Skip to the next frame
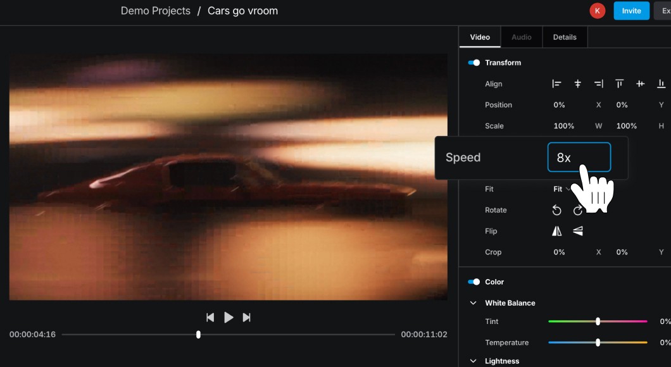Viewport: 671px width, 367px height. 246,318
